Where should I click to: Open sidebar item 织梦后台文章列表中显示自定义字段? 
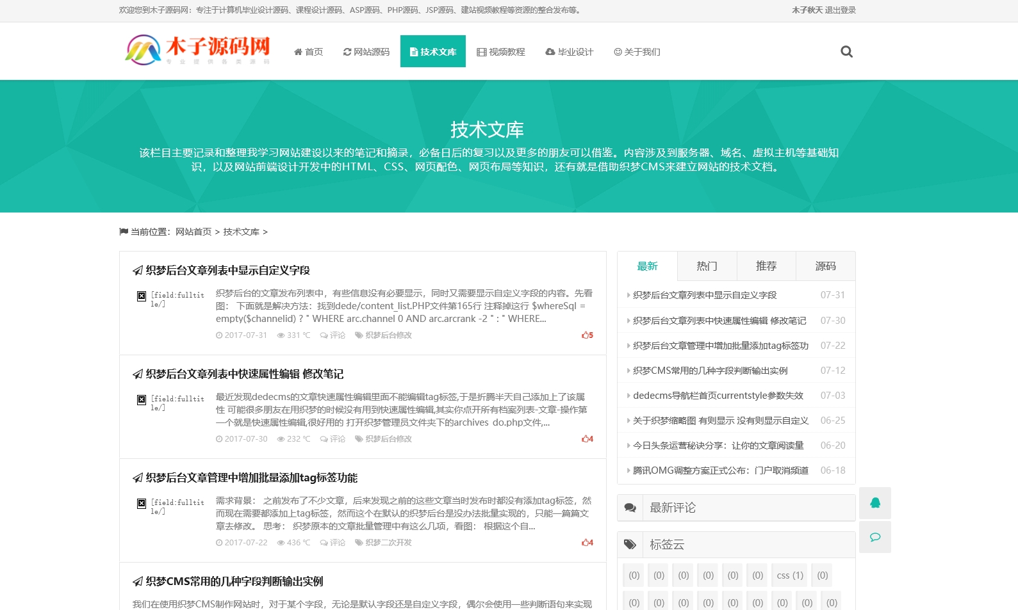click(705, 295)
